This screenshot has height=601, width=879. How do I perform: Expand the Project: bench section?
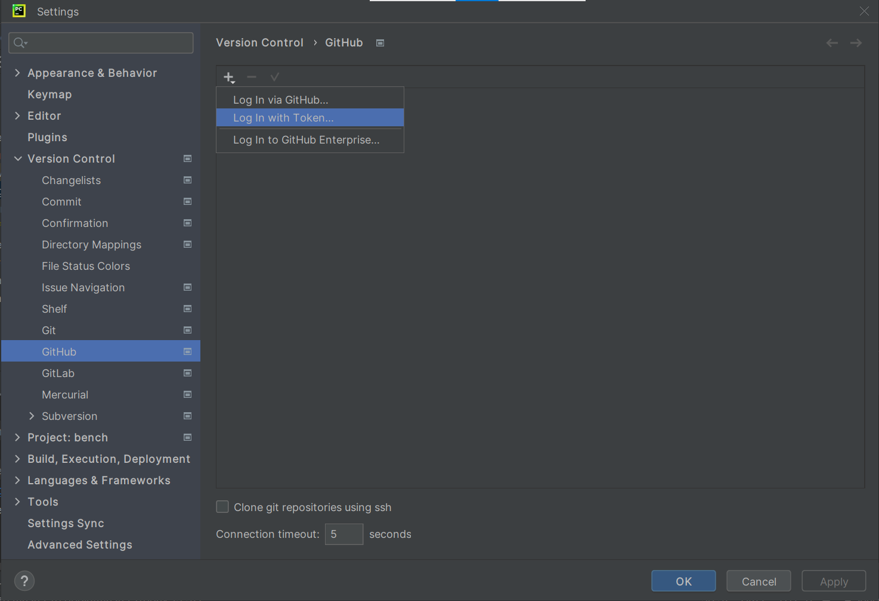pos(17,437)
